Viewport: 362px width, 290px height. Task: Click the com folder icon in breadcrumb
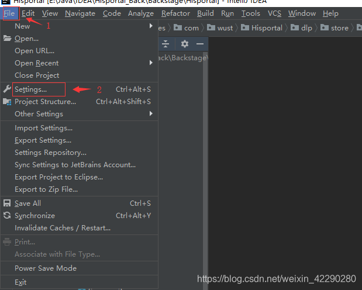(x=178, y=27)
